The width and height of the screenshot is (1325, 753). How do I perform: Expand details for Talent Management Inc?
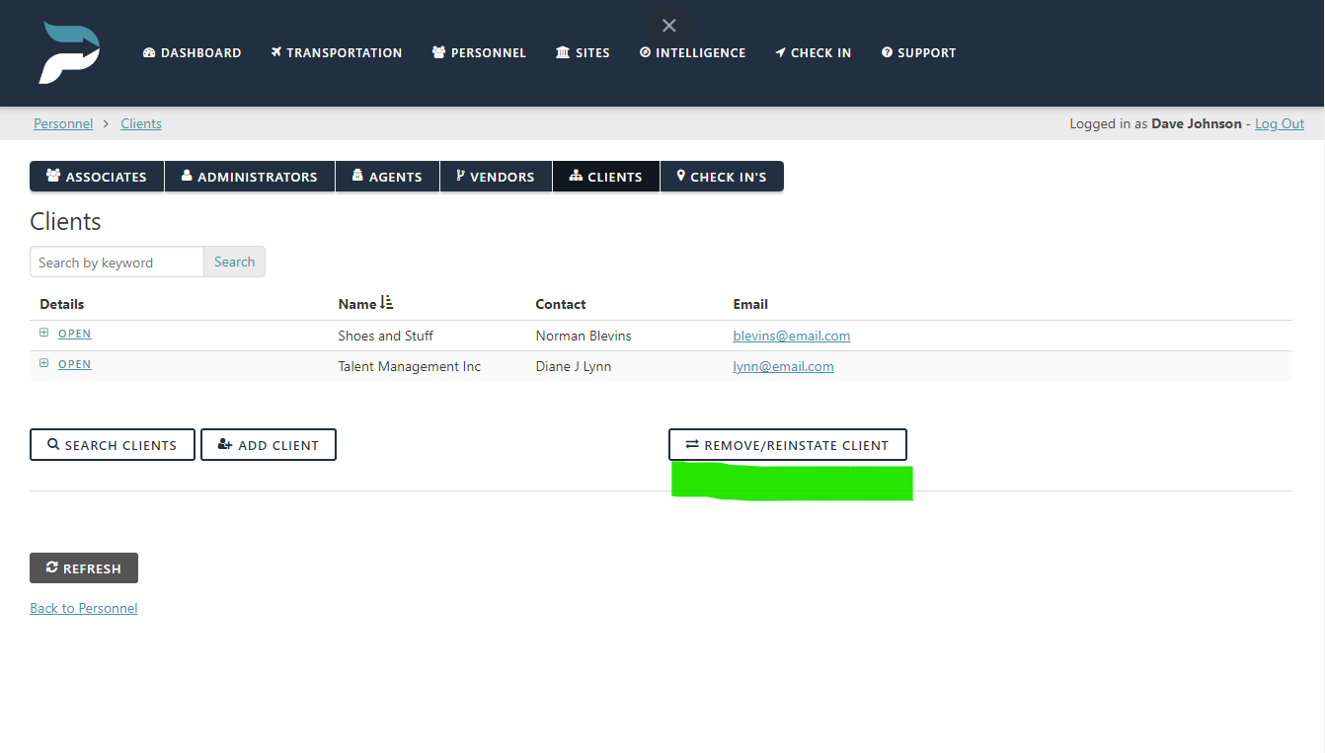pos(43,362)
